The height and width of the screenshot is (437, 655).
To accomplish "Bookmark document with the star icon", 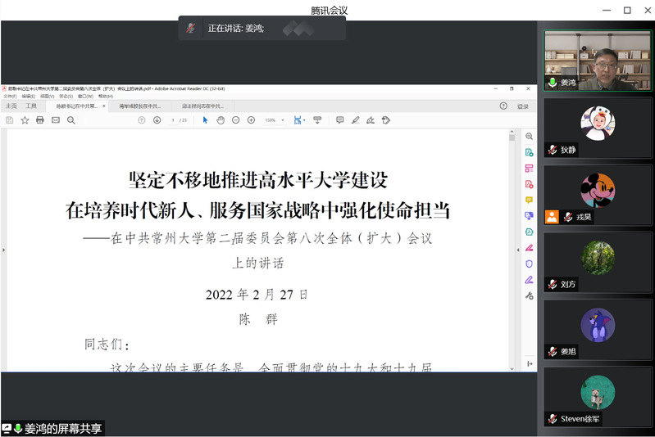I will (x=25, y=120).
